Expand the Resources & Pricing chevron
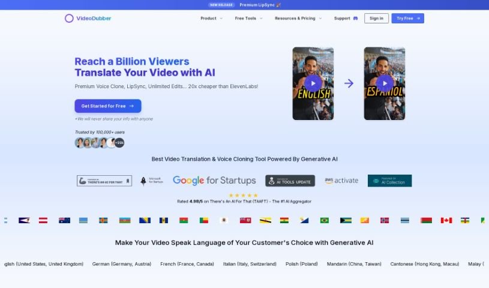The image size is (489, 288). [320, 19]
